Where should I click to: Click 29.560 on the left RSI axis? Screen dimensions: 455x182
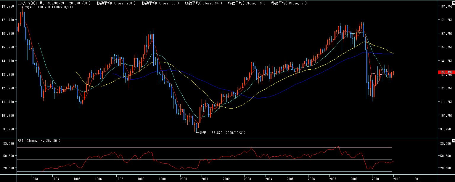(9, 168)
